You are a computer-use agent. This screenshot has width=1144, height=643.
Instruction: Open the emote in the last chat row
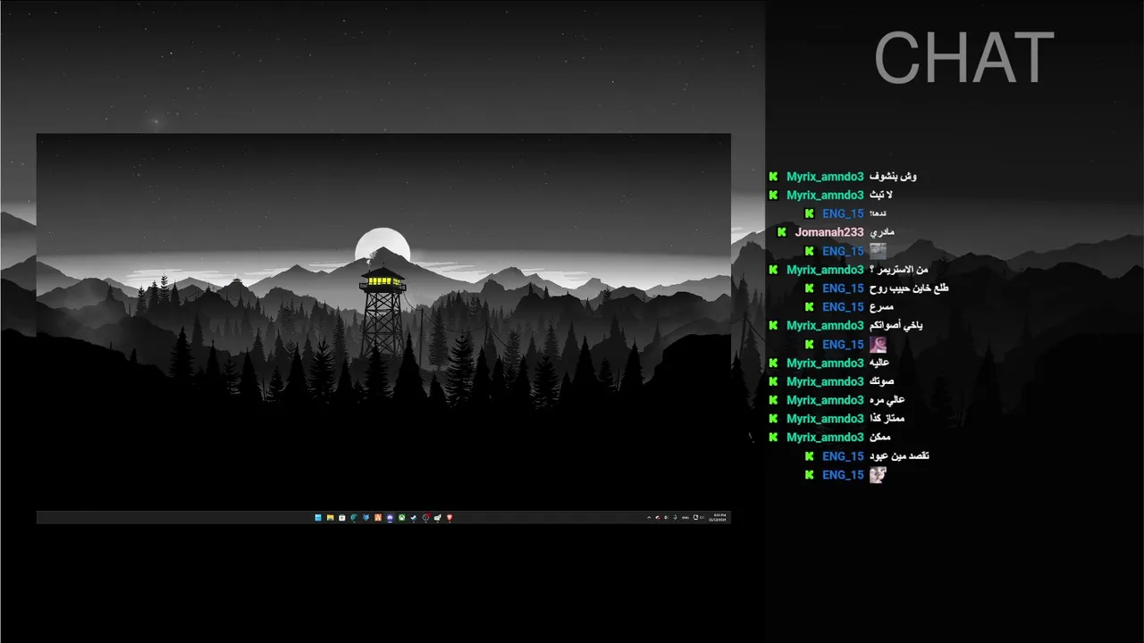[x=878, y=474]
